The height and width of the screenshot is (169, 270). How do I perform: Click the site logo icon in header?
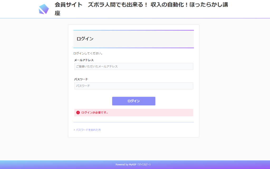coord(44,9)
